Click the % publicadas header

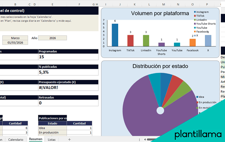coord(68,67)
